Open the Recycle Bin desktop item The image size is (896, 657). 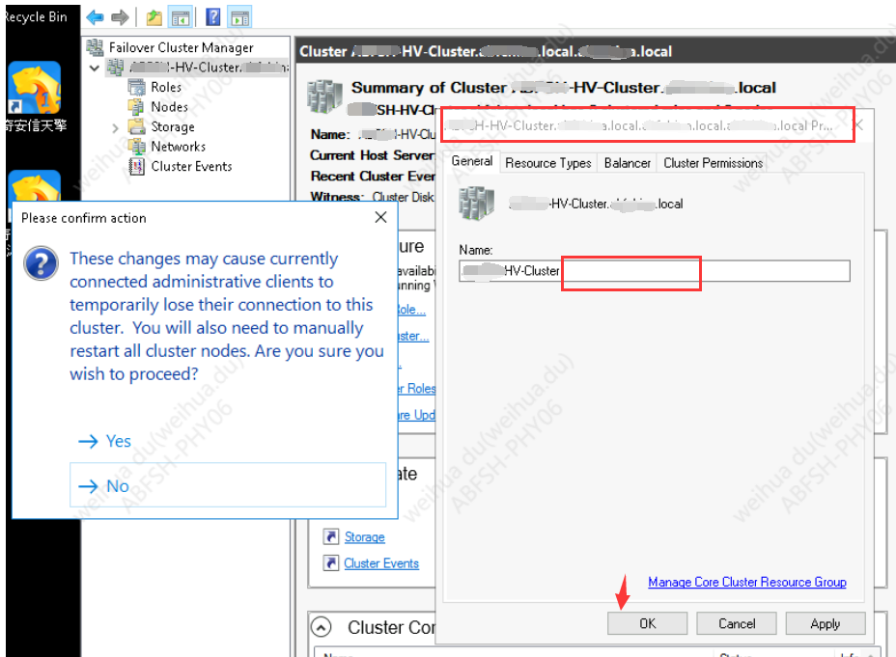coord(35,17)
